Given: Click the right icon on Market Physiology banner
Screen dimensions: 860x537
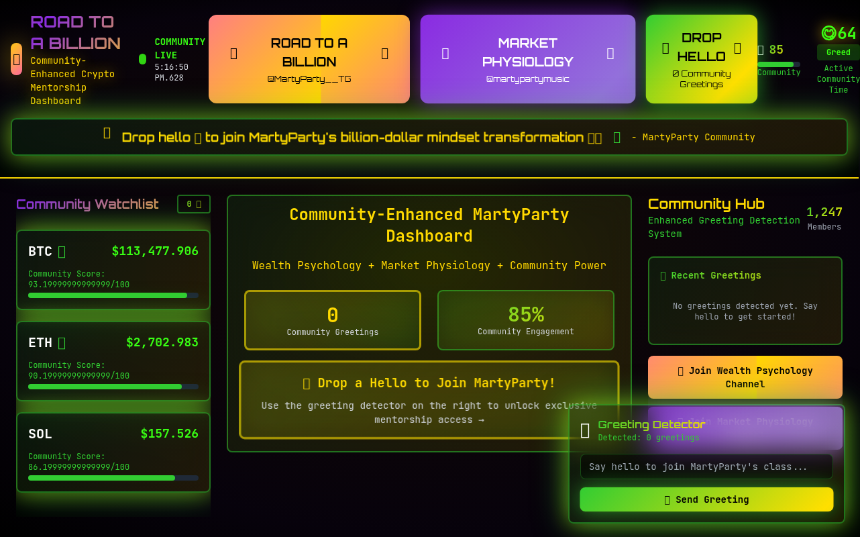Looking at the screenshot, I should (610, 54).
